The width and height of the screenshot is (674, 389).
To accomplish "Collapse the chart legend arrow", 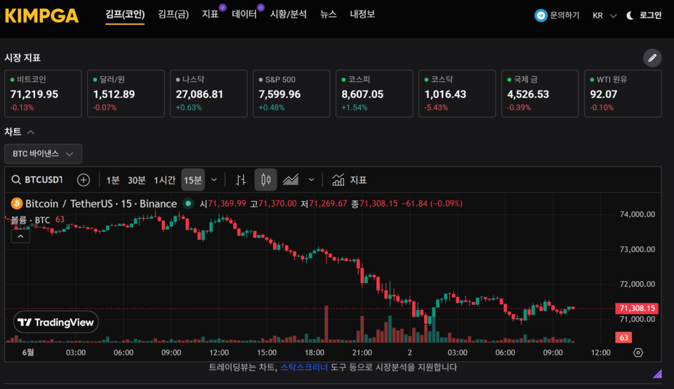I will tap(20, 236).
